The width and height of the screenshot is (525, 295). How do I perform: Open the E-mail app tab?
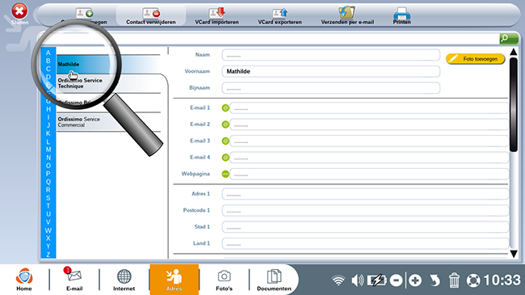[74, 280]
